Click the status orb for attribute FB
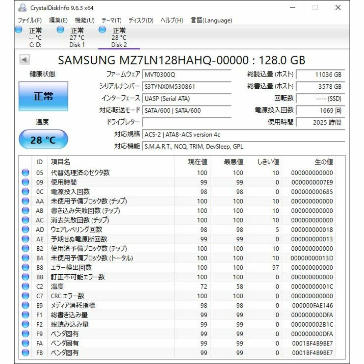 [x=25, y=353]
